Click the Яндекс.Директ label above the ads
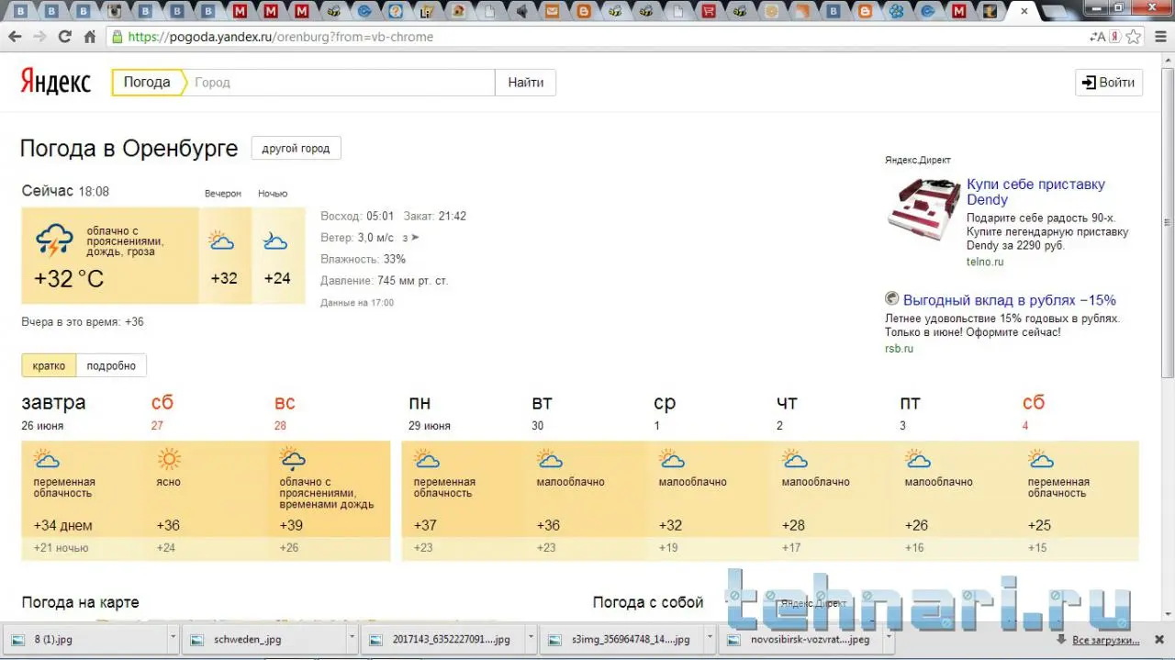 (918, 160)
